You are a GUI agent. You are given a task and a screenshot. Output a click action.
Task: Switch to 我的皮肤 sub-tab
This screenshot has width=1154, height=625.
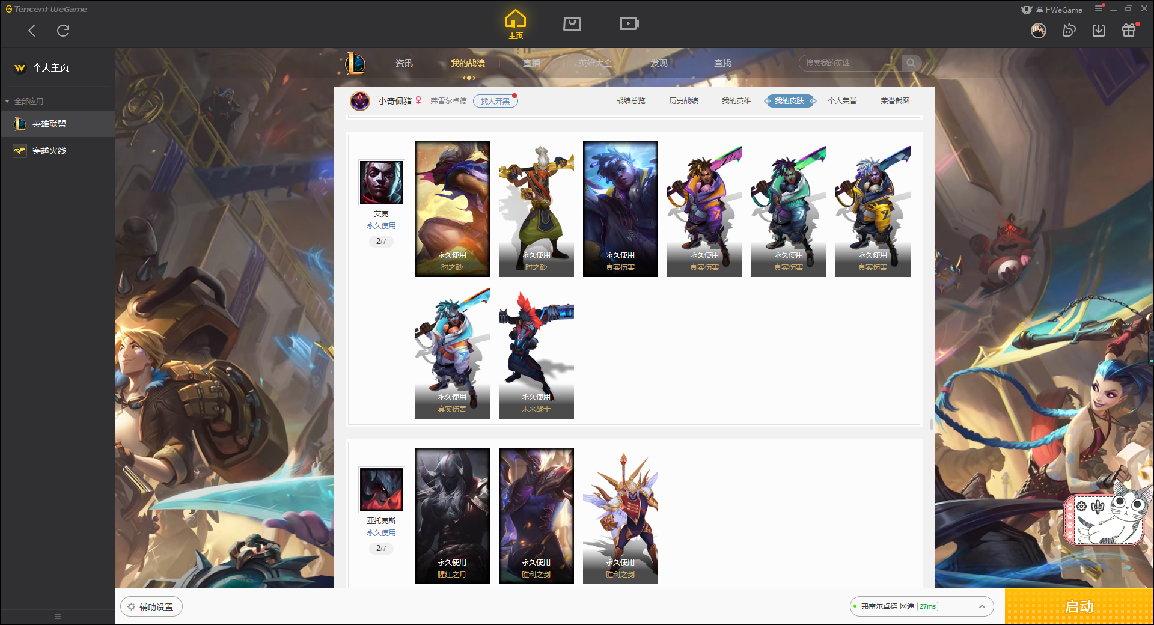coord(790,101)
